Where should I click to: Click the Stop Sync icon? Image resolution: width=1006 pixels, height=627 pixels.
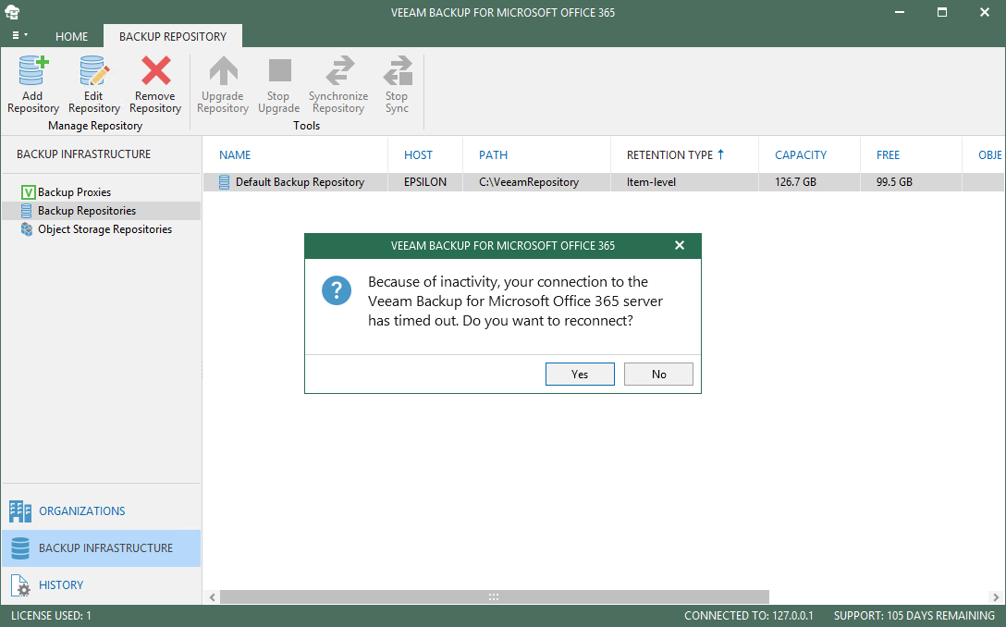[398, 70]
